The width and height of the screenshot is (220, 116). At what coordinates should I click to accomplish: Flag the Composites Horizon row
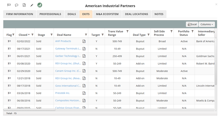[x=9, y=100]
